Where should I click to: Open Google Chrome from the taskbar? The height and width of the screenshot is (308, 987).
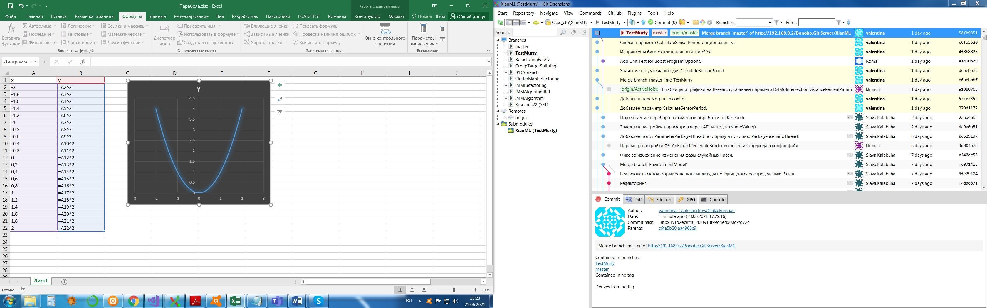pos(133,301)
